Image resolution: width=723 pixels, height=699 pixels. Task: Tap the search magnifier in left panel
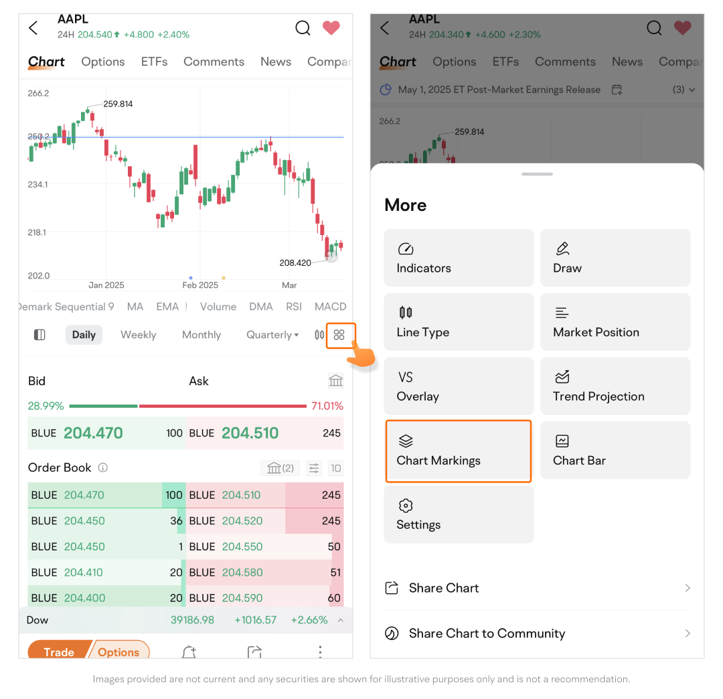click(303, 27)
